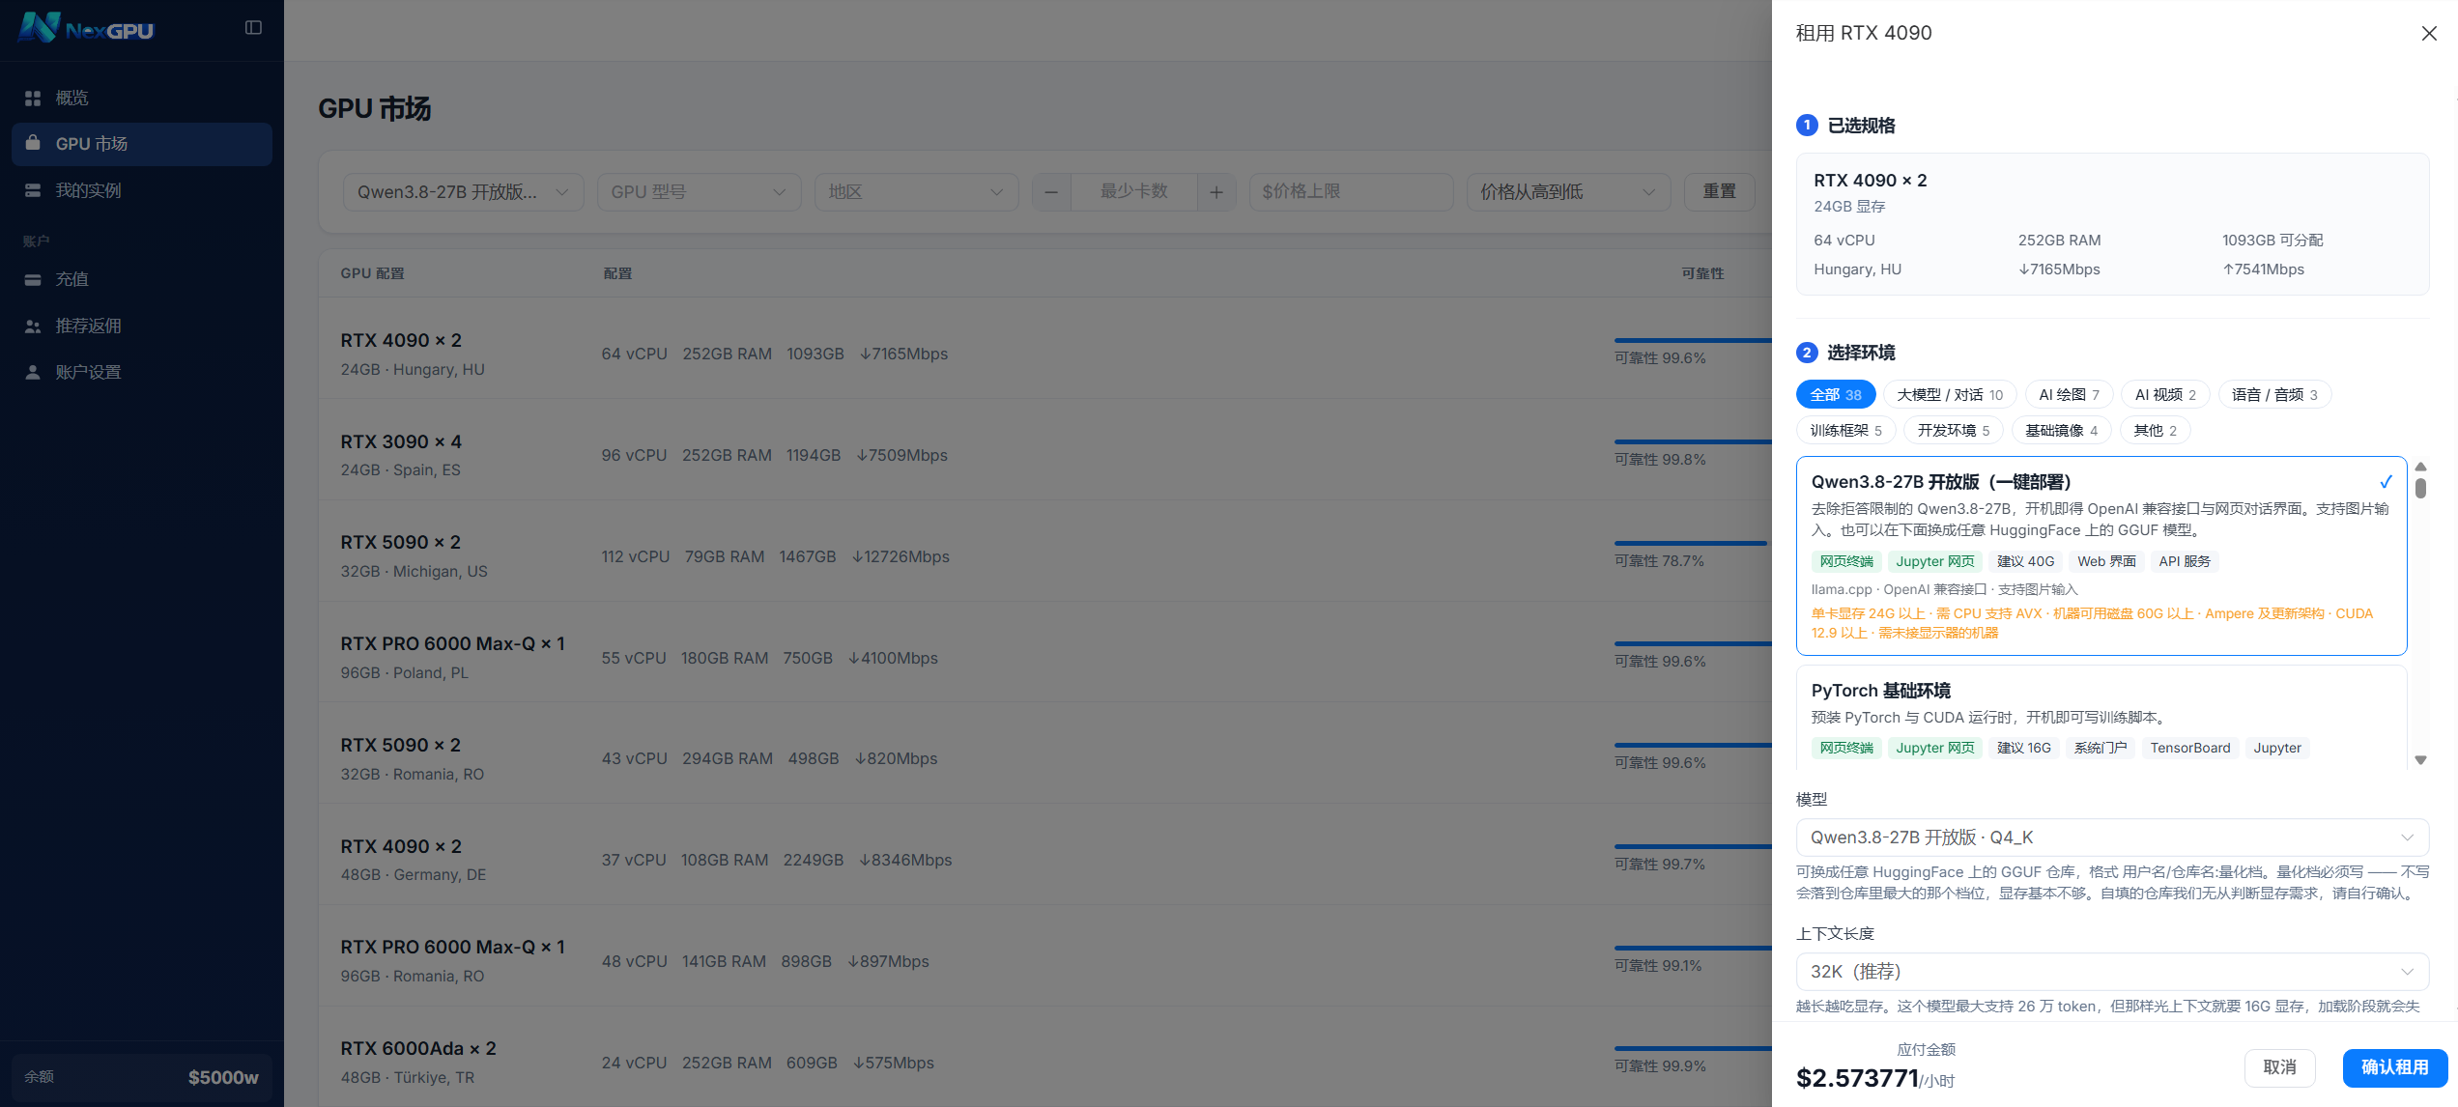Select the 基础镜像 filter tab
Screen dimensions: 2458x1107
click(x=2062, y=430)
